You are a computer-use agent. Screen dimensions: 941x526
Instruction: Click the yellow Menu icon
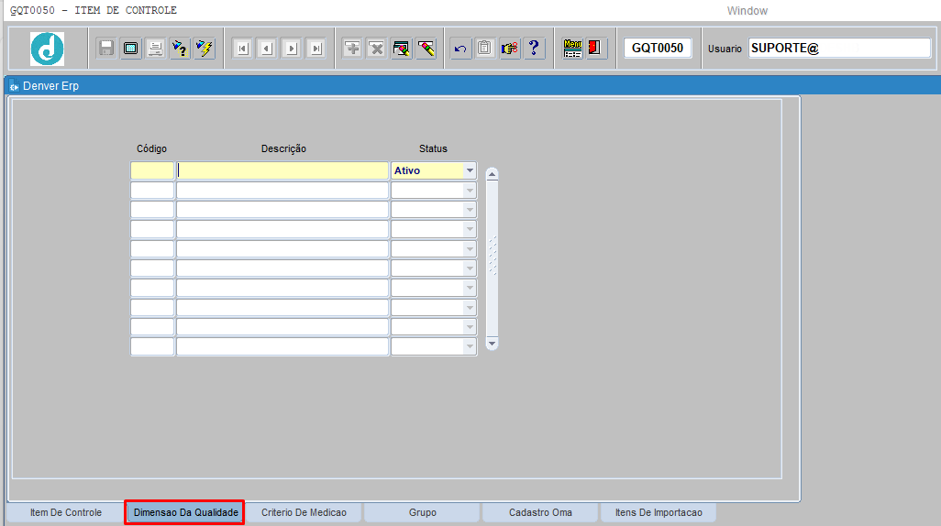click(x=572, y=49)
